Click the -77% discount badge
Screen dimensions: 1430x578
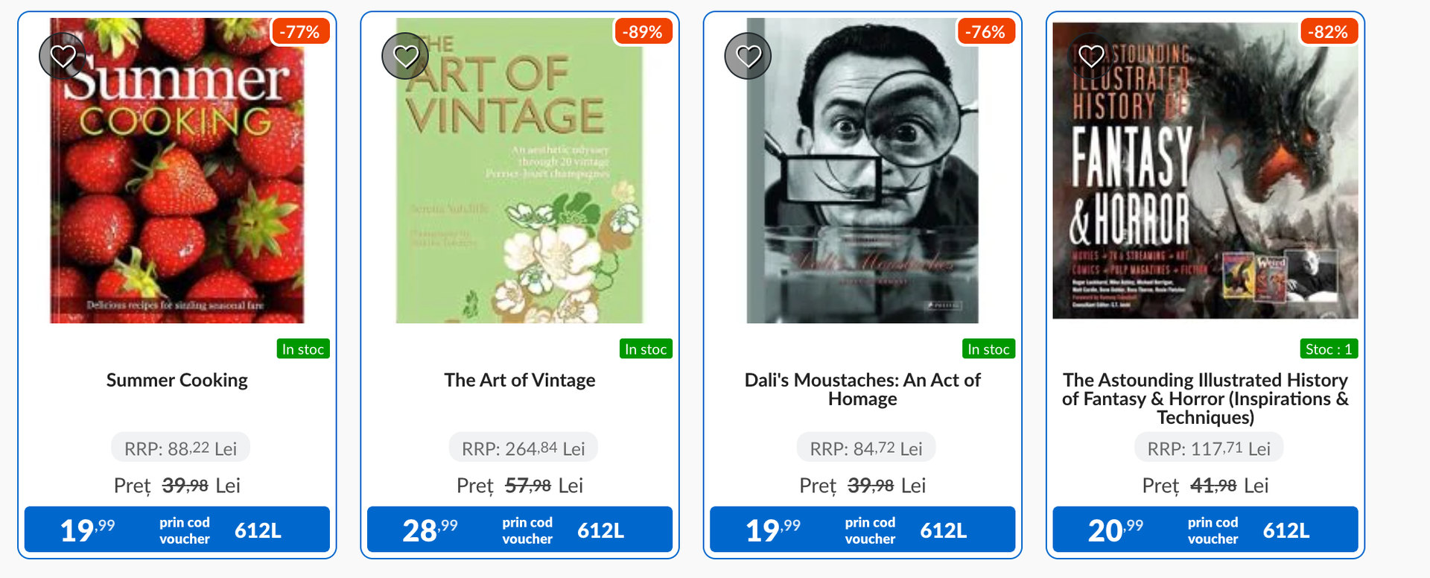coord(299,32)
